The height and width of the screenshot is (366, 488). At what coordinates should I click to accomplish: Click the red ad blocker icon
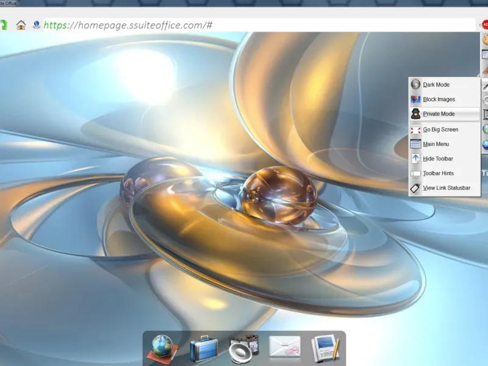click(x=485, y=24)
